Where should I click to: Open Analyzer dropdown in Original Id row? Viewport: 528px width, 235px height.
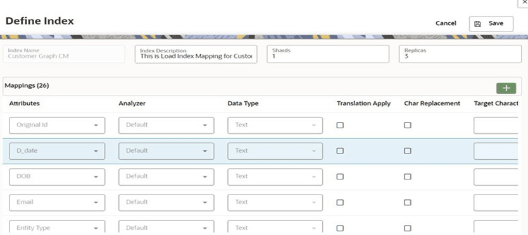[167, 125]
